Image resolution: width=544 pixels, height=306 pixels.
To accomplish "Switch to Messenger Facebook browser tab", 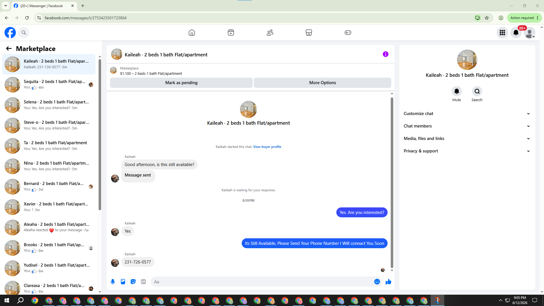I will point(44,6).
